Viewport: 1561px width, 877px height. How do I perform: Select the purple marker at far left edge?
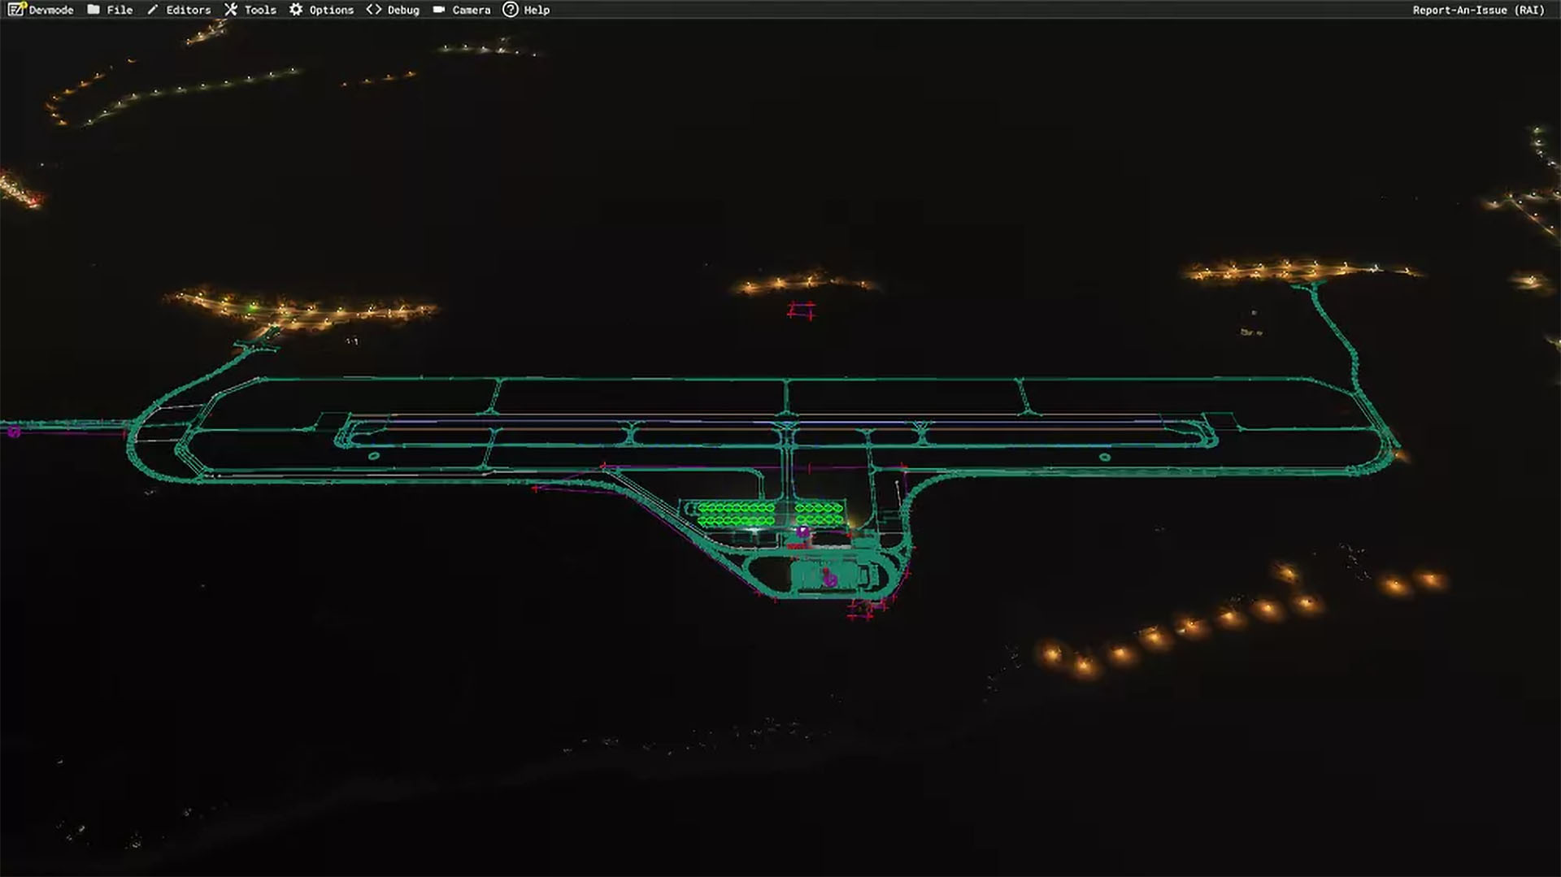pyautogui.click(x=14, y=432)
